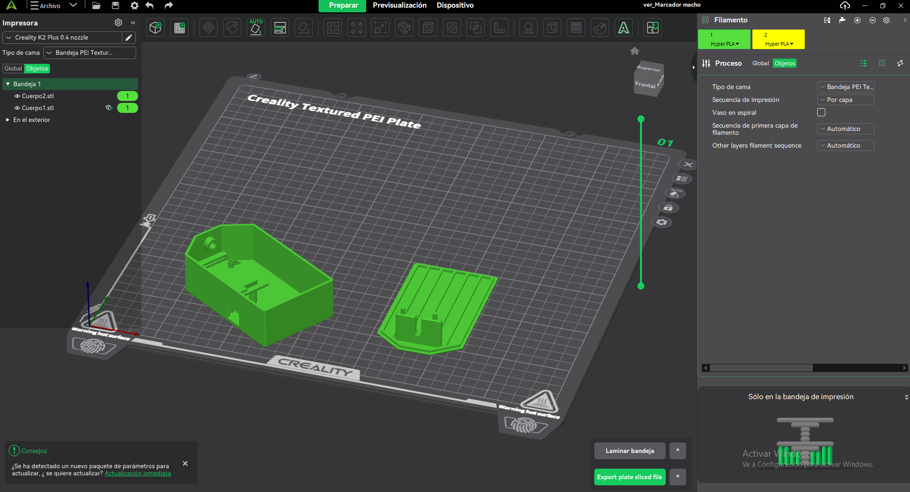Switch to the Previsualización tab
The height and width of the screenshot is (492, 910).
pyautogui.click(x=400, y=6)
